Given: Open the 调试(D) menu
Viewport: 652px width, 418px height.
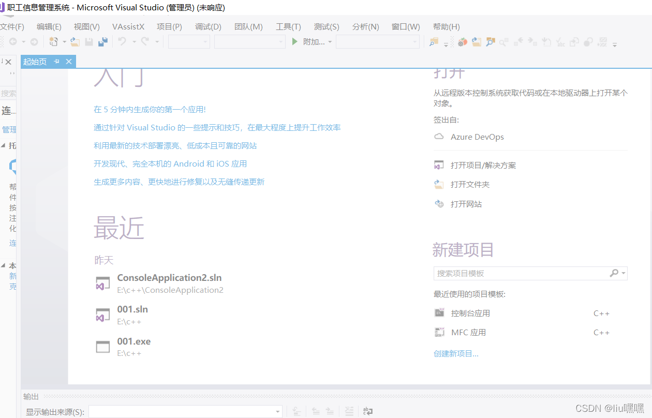Looking at the screenshot, I should tap(208, 27).
